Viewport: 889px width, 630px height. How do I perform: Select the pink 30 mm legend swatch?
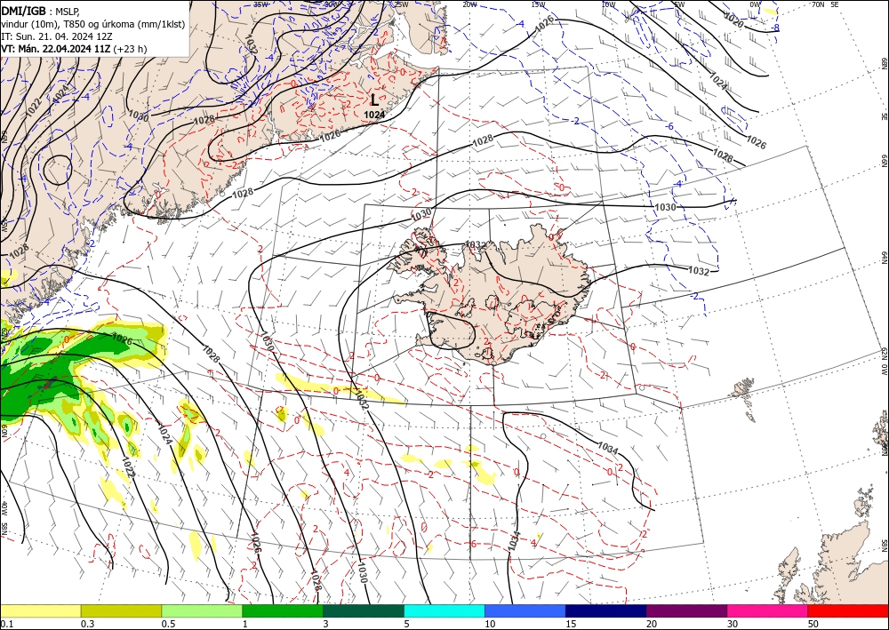[x=768, y=610]
